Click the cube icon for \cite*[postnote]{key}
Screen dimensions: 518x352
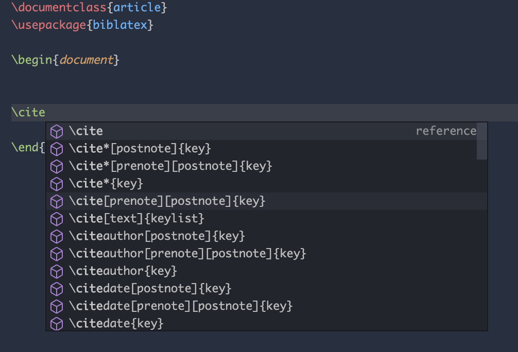[57, 149]
